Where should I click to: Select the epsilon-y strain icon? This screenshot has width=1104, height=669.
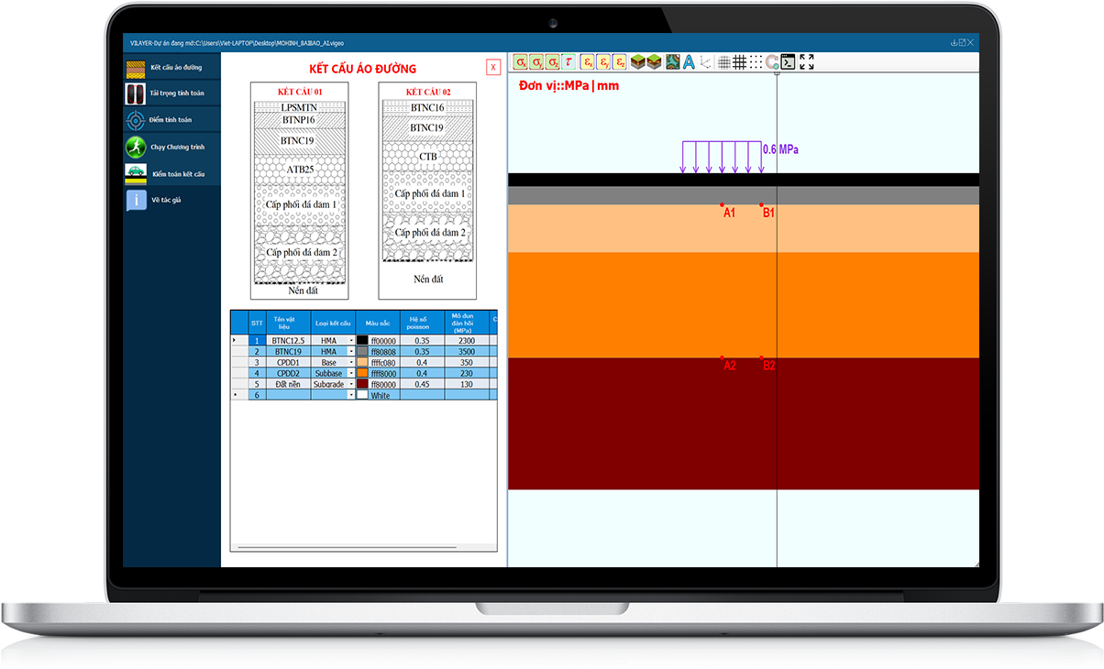click(x=603, y=62)
